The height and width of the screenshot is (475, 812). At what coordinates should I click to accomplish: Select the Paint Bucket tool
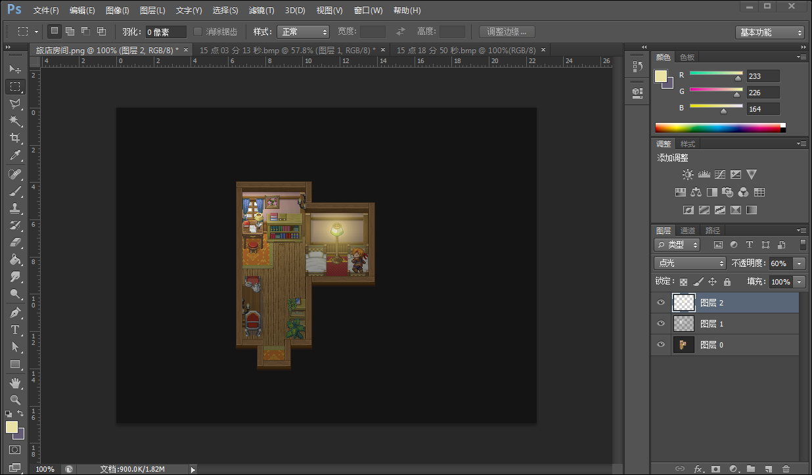[15, 260]
